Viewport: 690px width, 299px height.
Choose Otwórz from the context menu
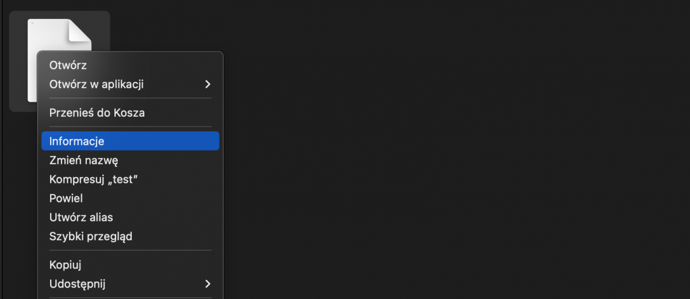click(x=68, y=66)
